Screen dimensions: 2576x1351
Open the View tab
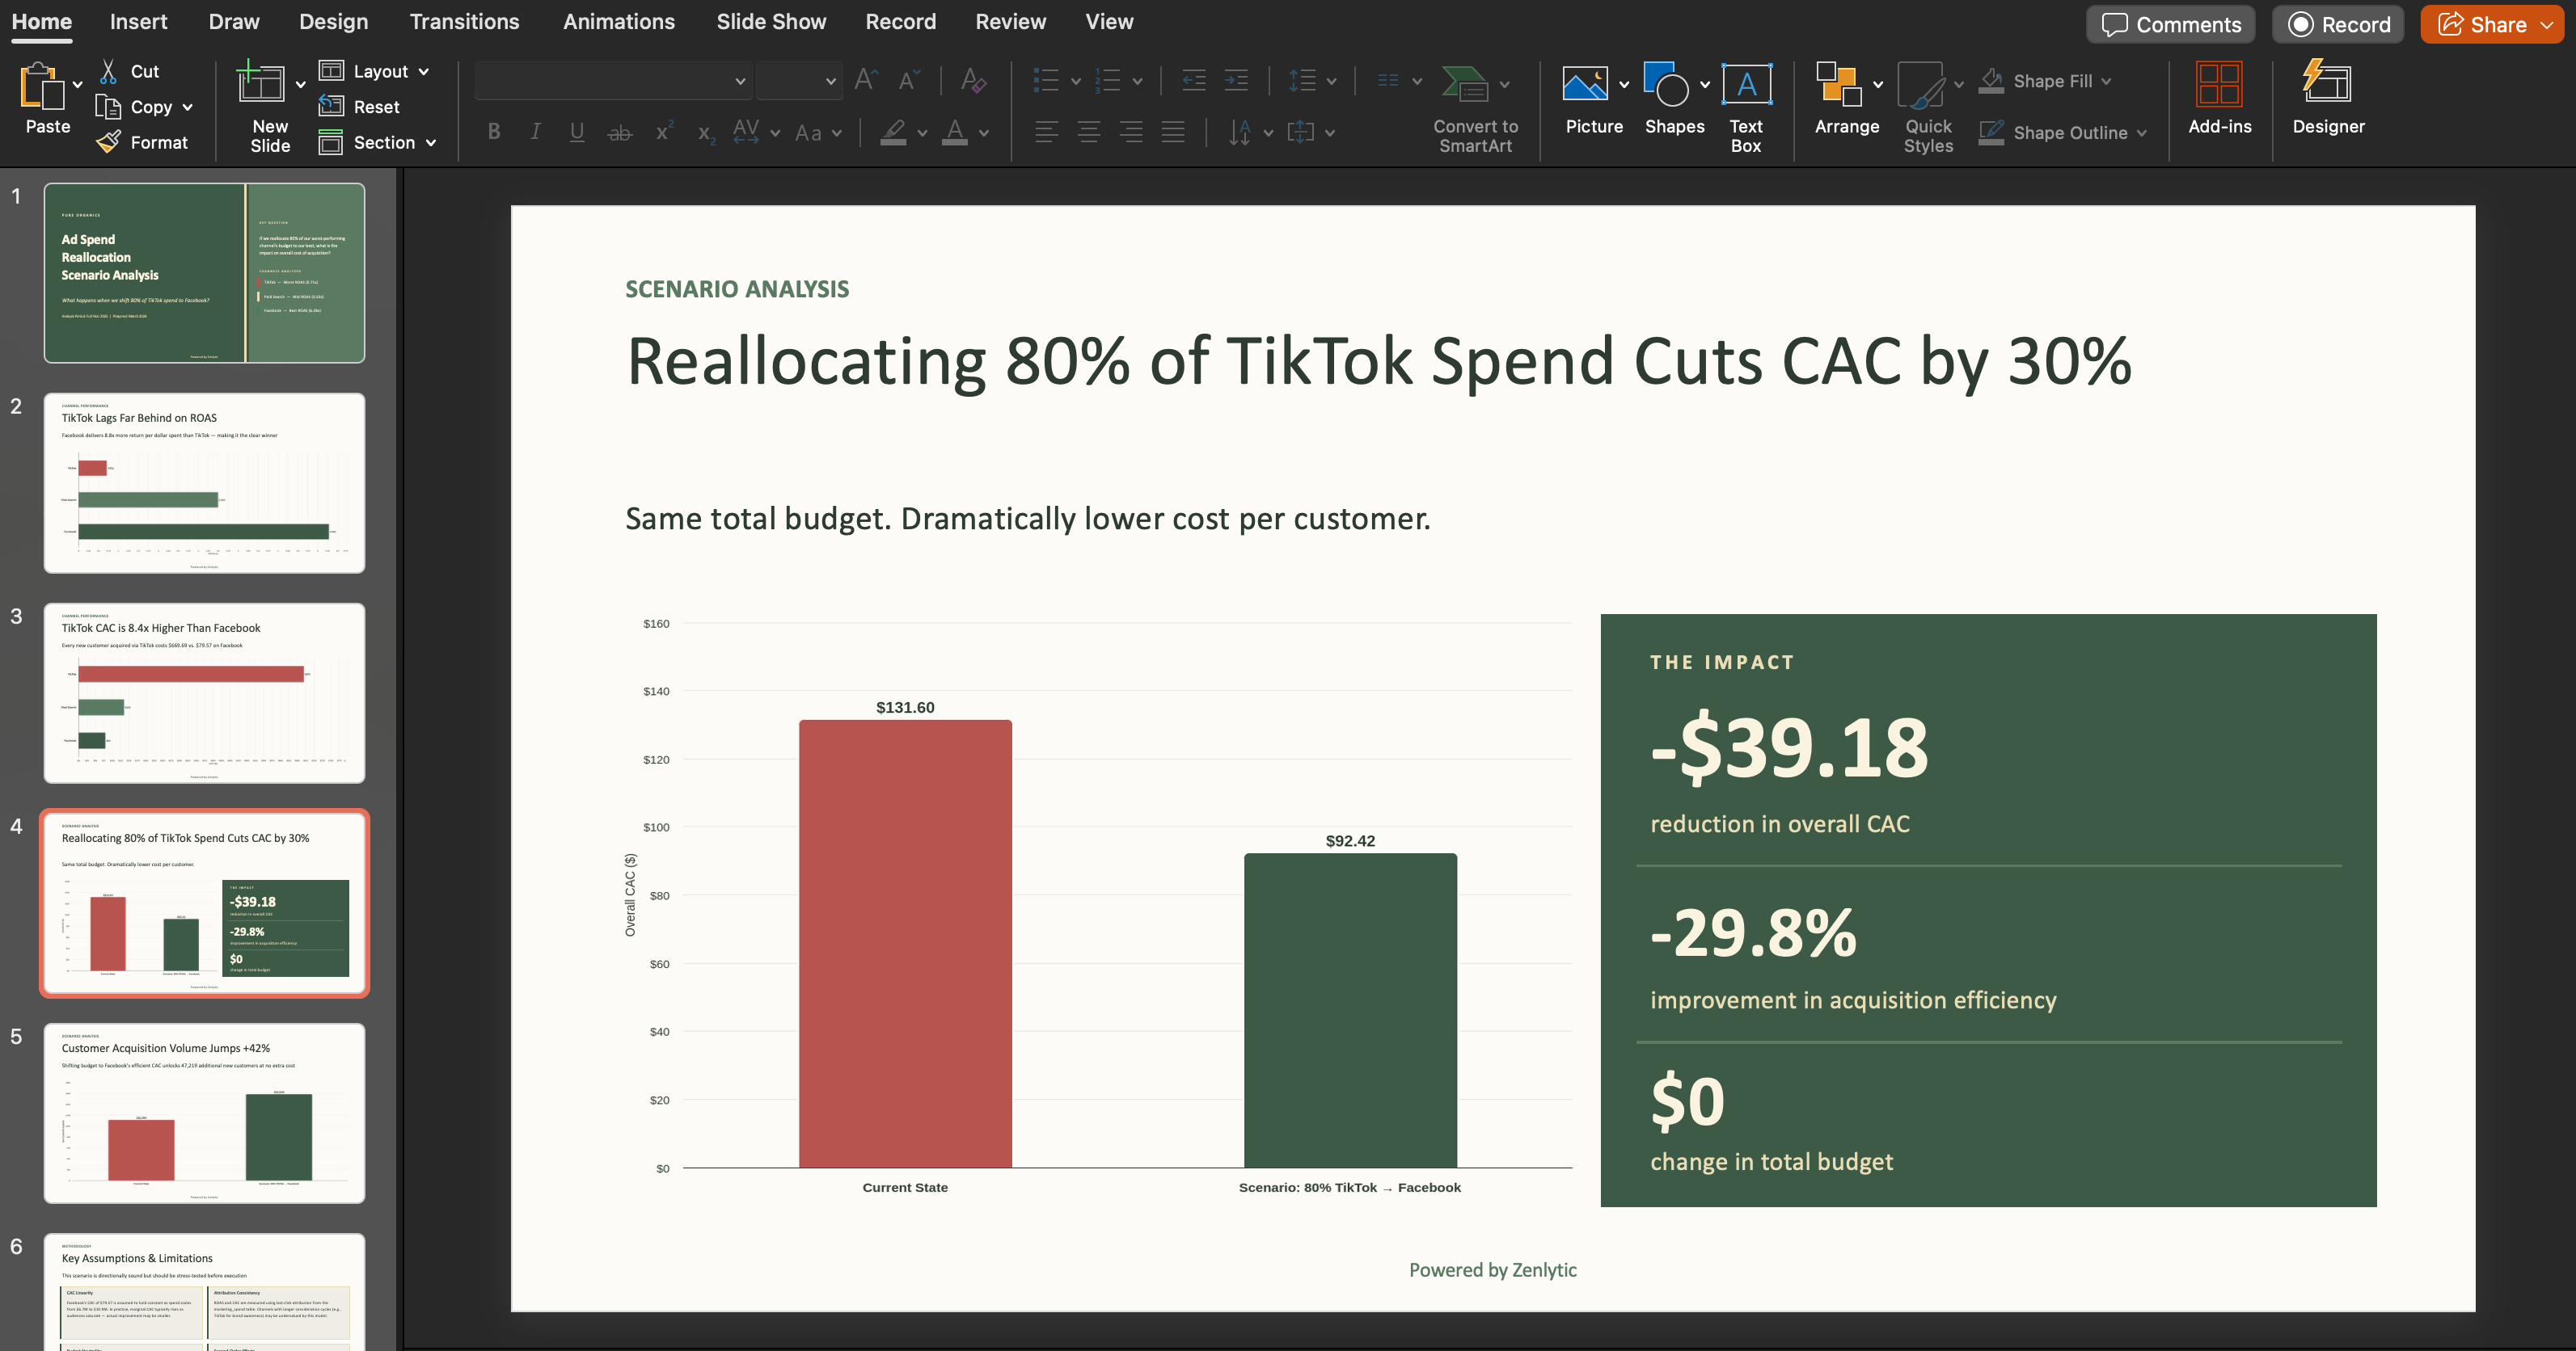point(1109,22)
